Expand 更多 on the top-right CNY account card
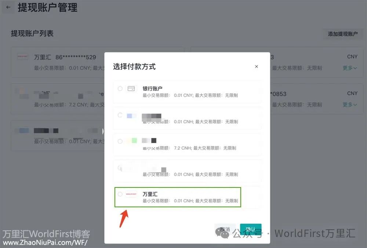Image resolution: width=367 pixels, height=248 pixels. 350,68
